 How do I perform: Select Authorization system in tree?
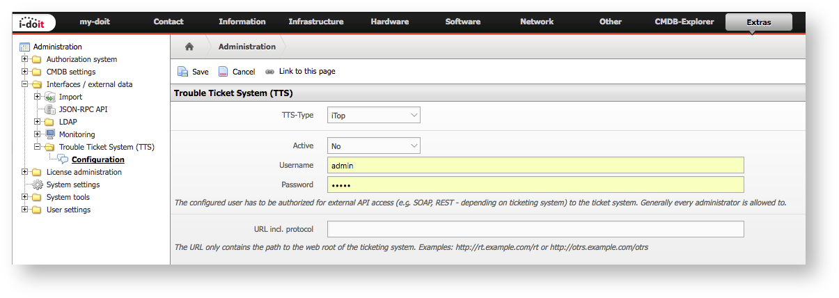click(81, 59)
